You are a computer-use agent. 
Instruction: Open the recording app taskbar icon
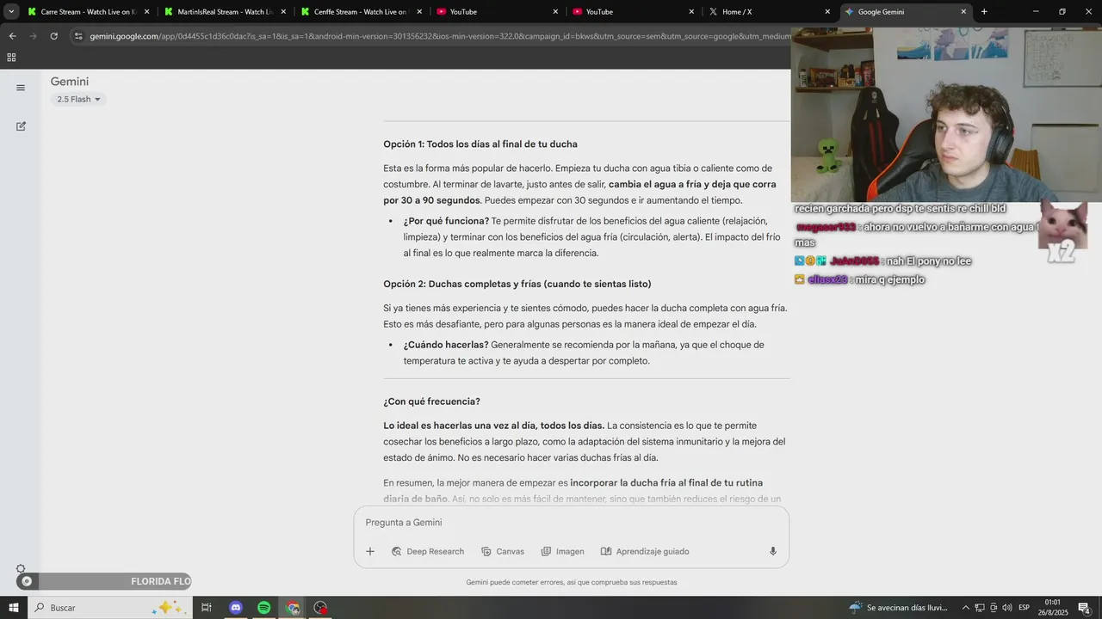click(x=321, y=608)
